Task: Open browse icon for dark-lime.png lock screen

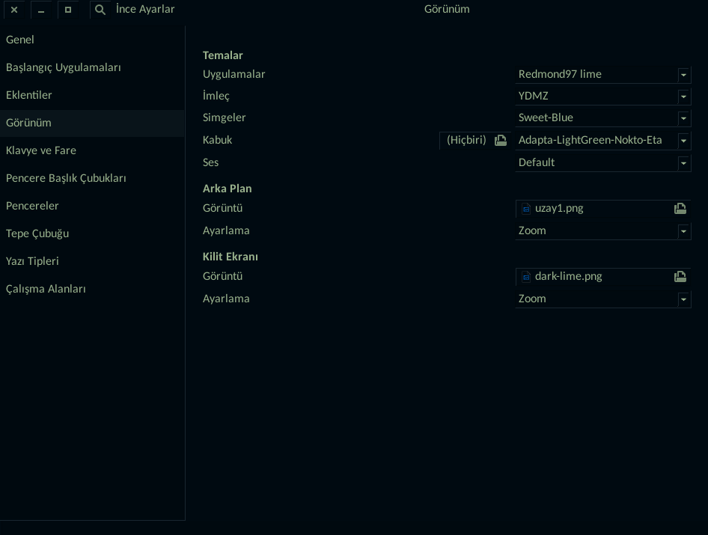Action: click(680, 277)
